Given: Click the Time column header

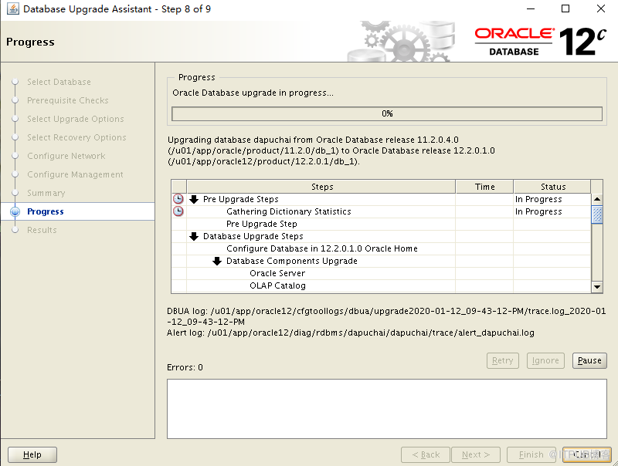Looking at the screenshot, I should click(x=485, y=187).
